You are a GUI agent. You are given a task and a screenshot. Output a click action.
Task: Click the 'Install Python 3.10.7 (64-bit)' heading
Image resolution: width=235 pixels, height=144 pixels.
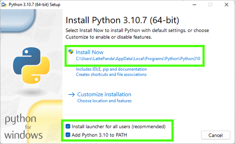tap(122, 20)
